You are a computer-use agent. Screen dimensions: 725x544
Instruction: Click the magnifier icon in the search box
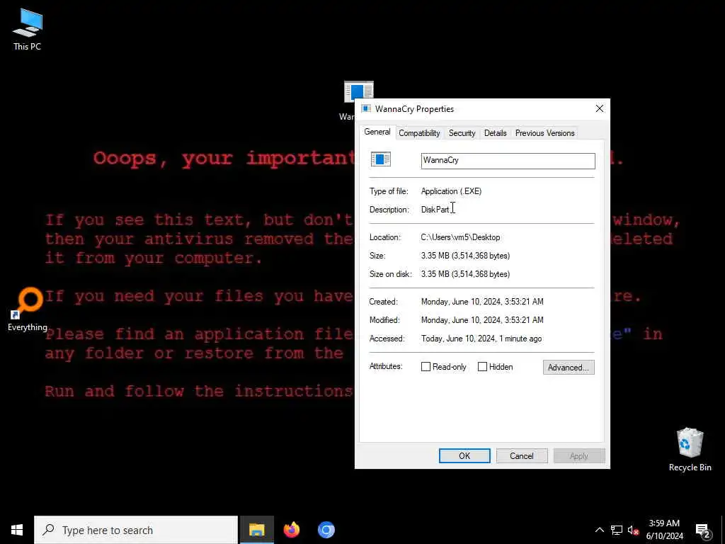tap(49, 530)
